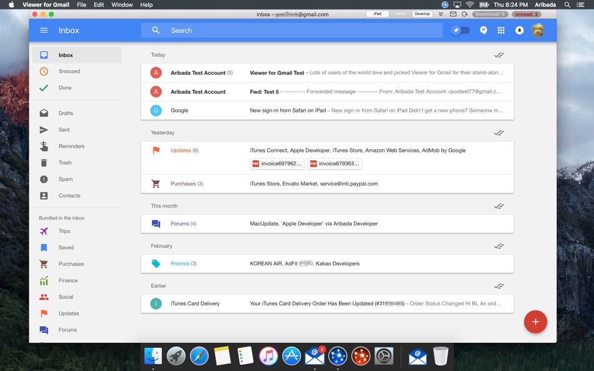Open the Hangouts chat icon
594x371 pixels.
pos(483,30)
